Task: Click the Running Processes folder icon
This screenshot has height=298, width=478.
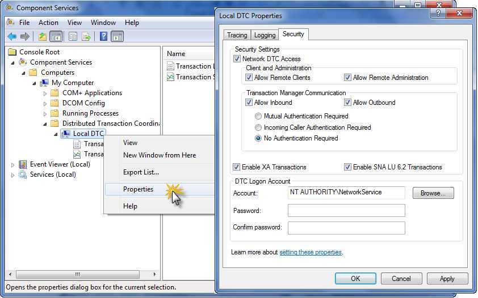Action: pos(54,113)
